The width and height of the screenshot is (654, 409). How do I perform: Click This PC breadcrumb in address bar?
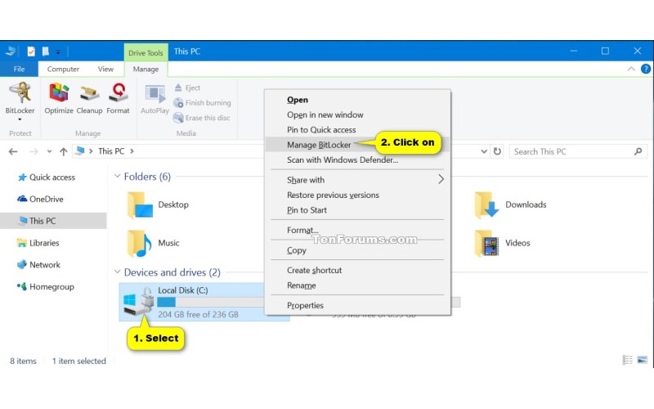click(111, 151)
